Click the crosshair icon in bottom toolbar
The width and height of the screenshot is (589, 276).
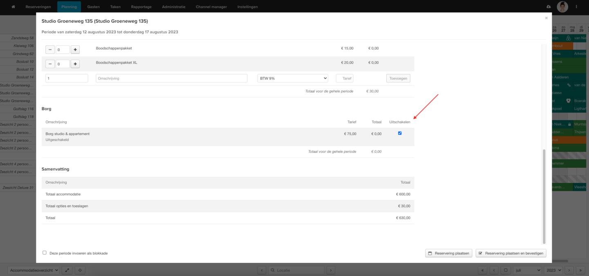[80, 270]
